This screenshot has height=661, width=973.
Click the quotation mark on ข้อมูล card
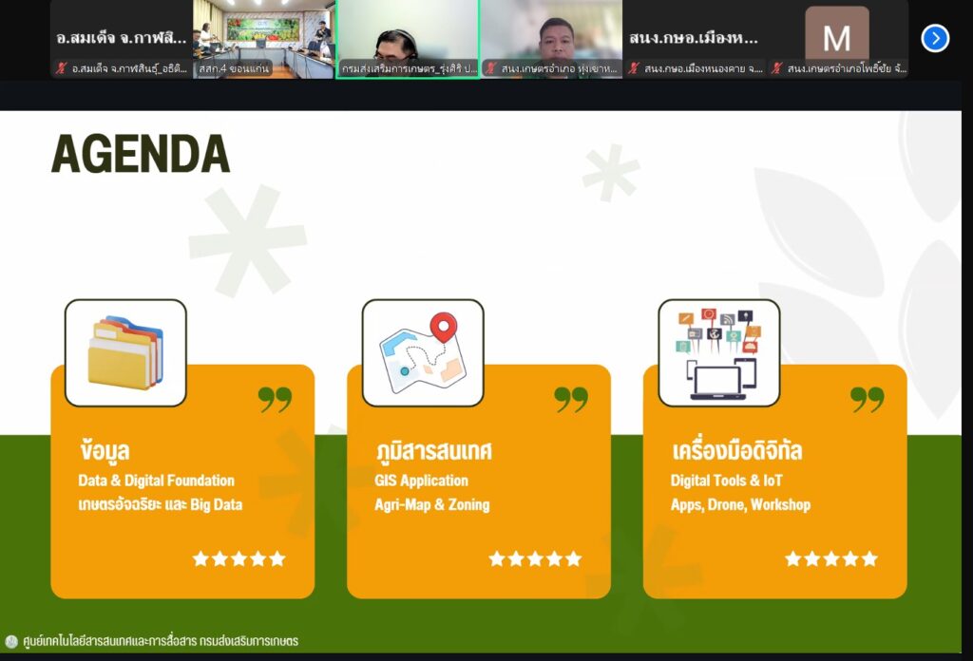point(275,399)
